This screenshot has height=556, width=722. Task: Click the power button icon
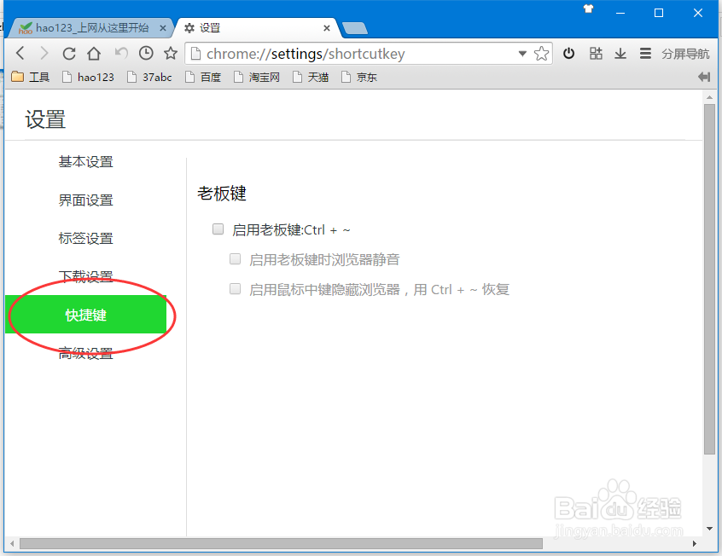click(568, 54)
